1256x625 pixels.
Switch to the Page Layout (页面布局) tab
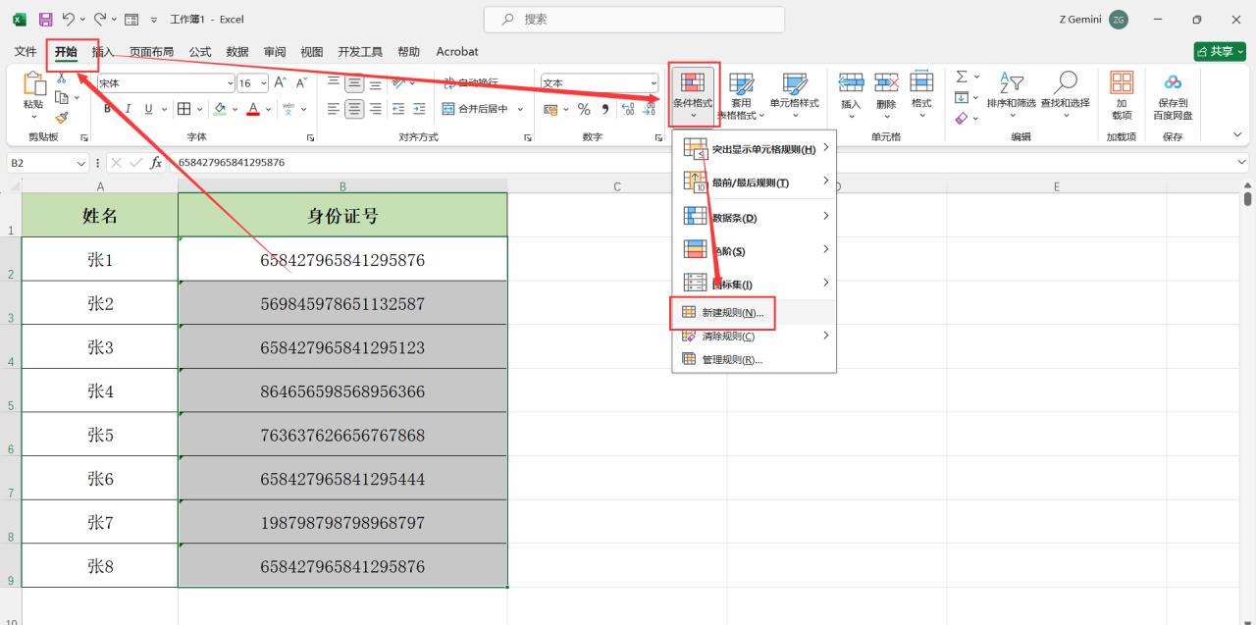151,52
